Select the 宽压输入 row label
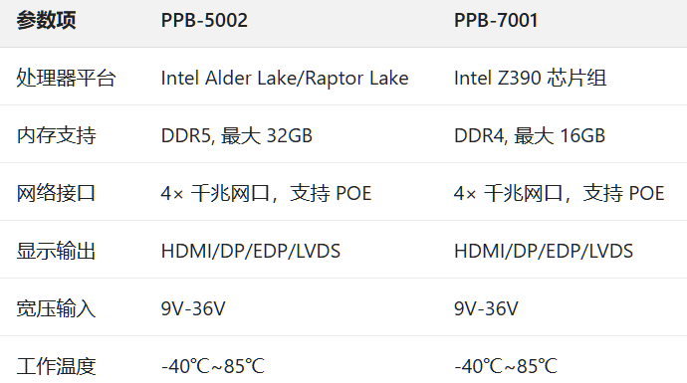The image size is (687, 383). pos(56,308)
